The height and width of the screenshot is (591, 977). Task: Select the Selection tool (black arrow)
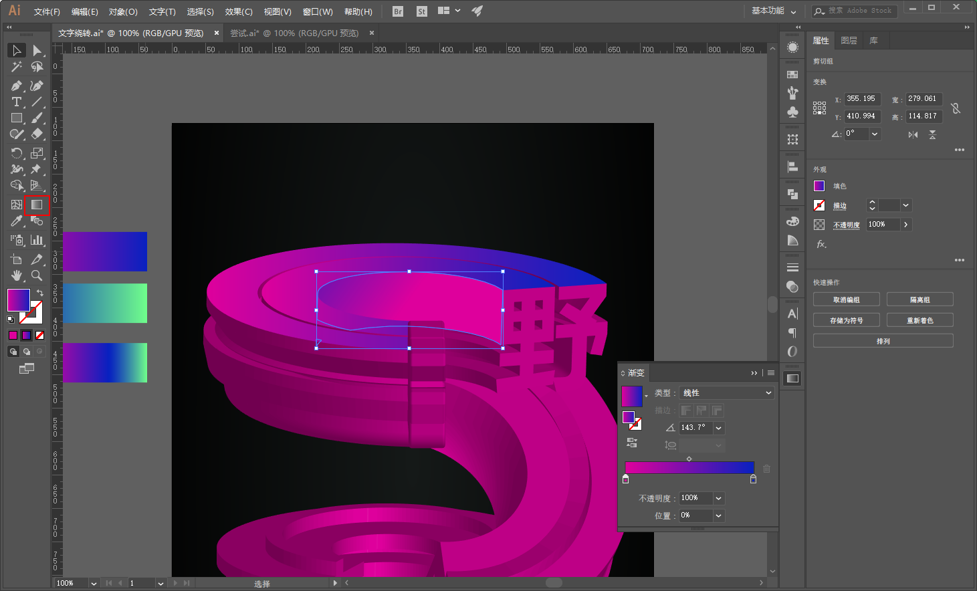(x=17, y=51)
